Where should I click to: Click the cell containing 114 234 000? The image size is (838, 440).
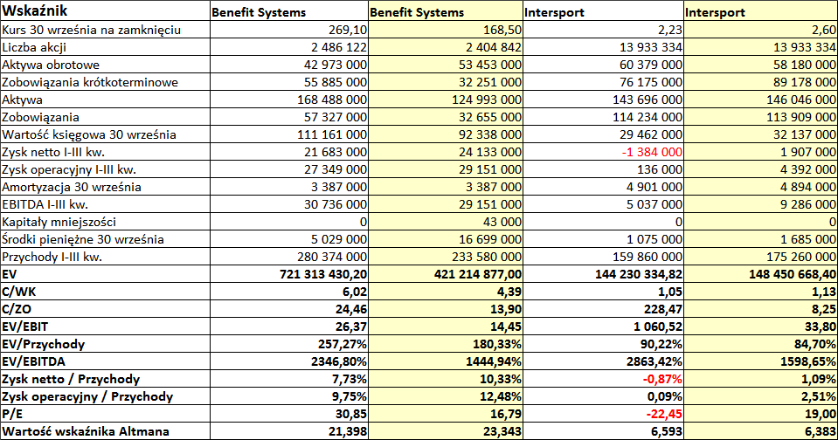pyautogui.click(x=604, y=117)
